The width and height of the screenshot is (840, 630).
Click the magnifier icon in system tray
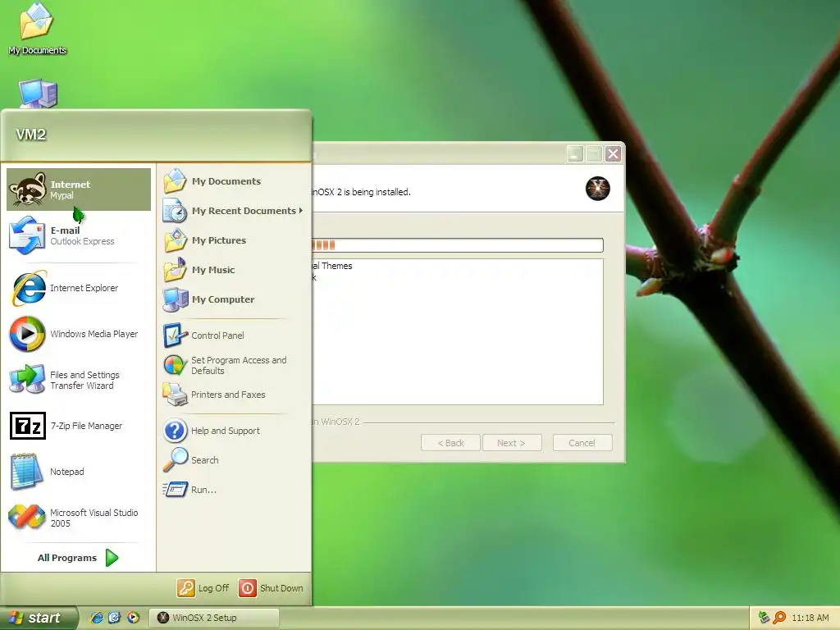click(779, 618)
